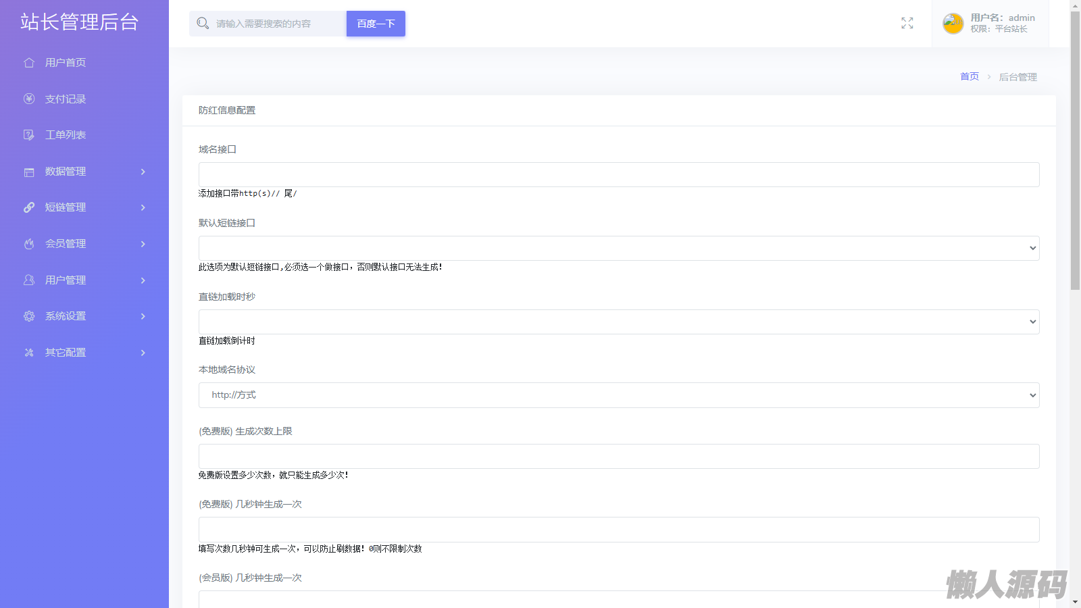This screenshot has width=1081, height=608.
Task: Open the 本地域名协议 dropdown
Action: (619, 395)
